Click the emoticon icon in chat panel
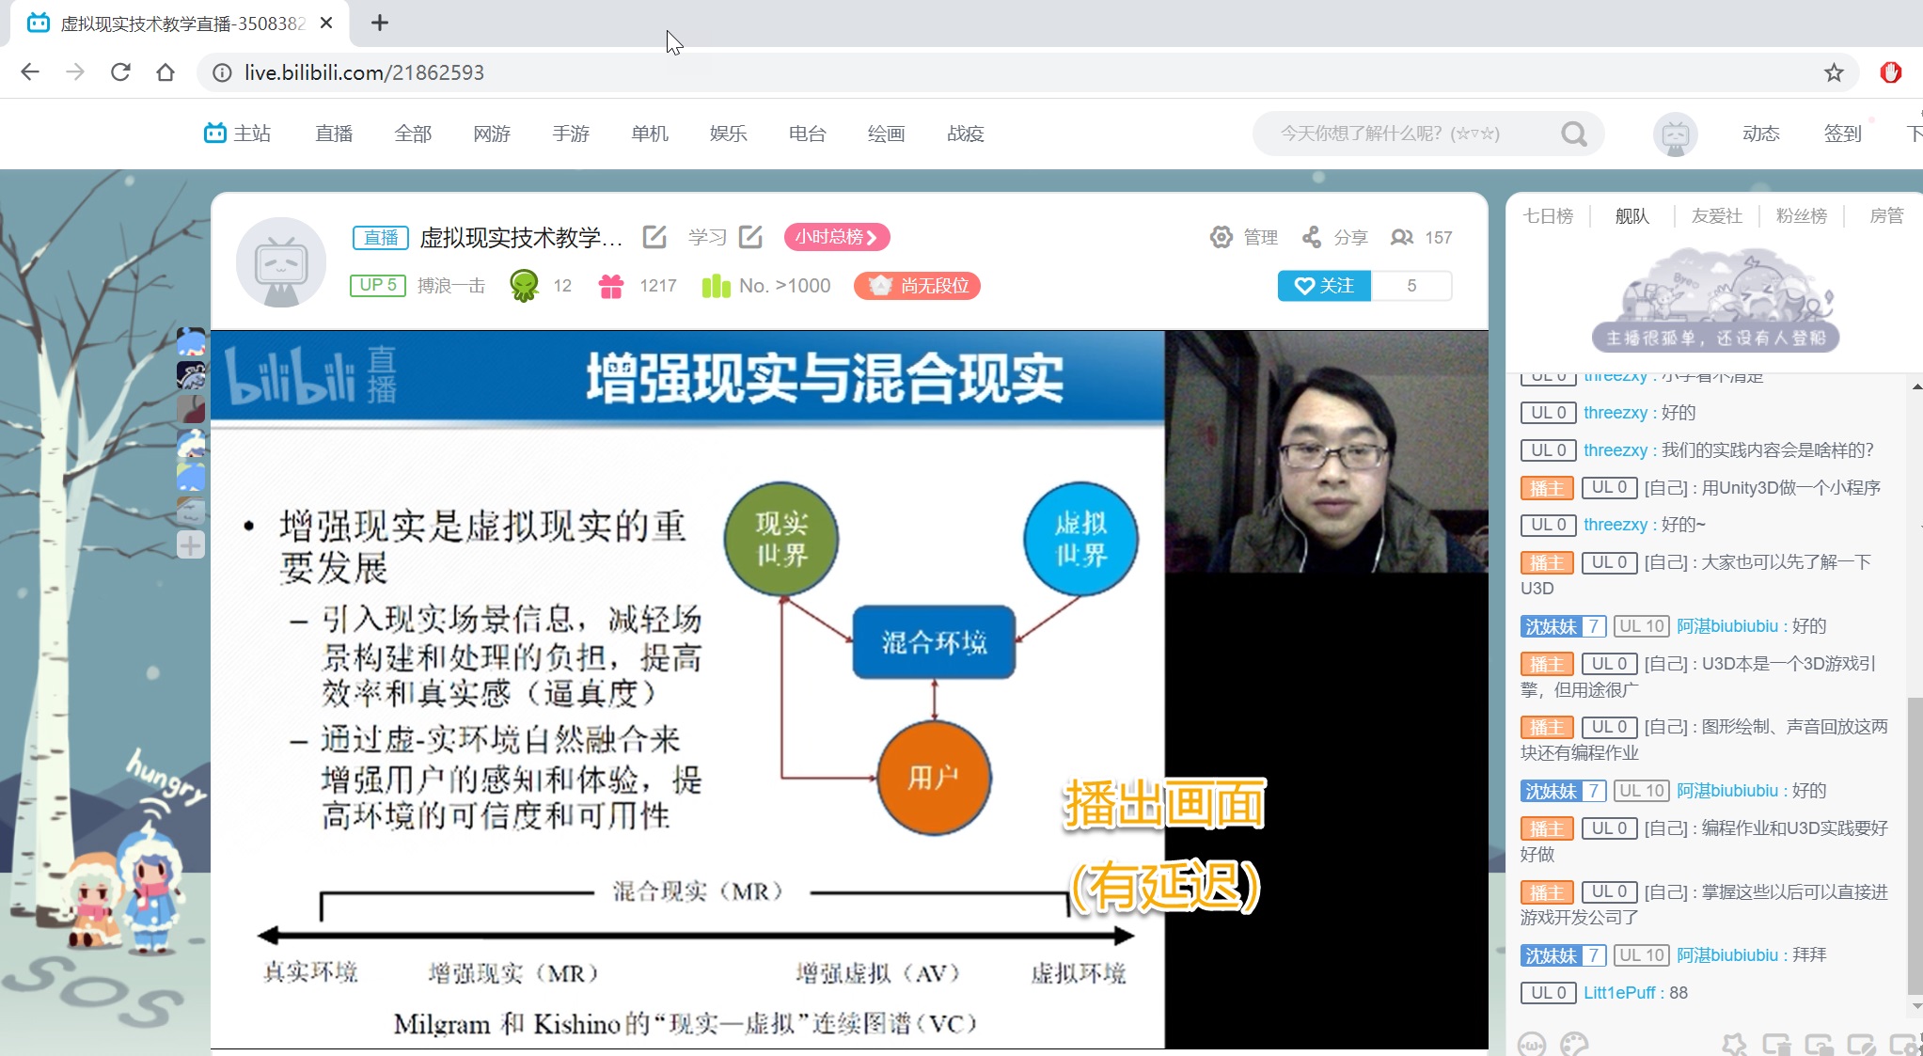The height and width of the screenshot is (1056, 1923). click(1531, 1044)
